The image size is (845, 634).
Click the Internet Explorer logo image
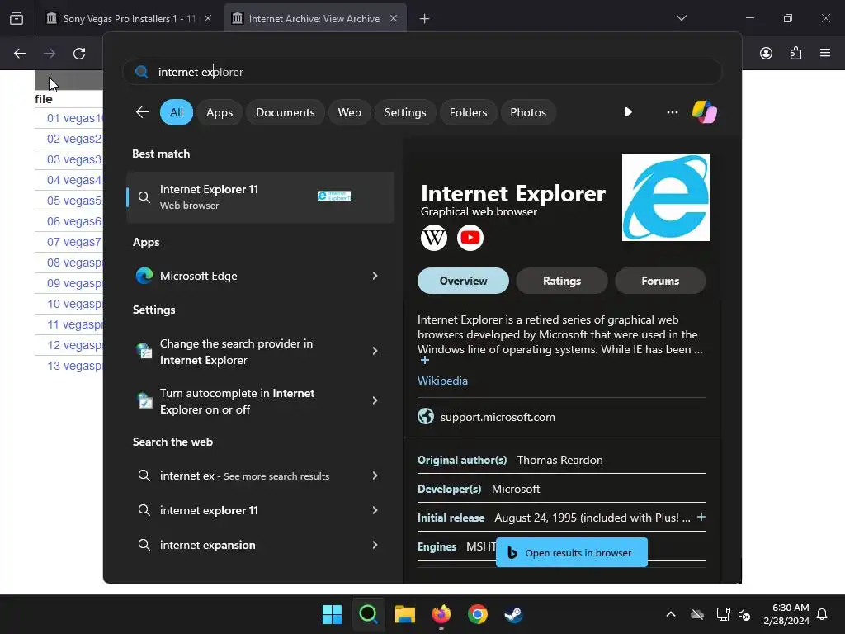click(666, 197)
